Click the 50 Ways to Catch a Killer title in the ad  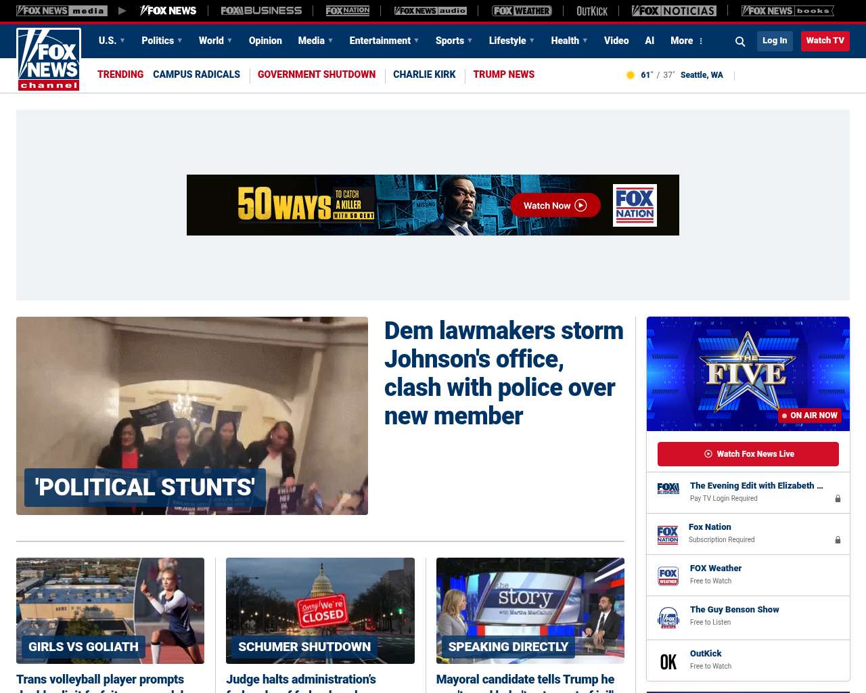click(306, 204)
